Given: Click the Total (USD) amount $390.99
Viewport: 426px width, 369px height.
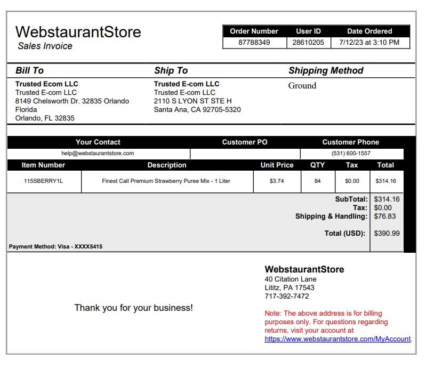Looking at the screenshot, I should 387,234.
